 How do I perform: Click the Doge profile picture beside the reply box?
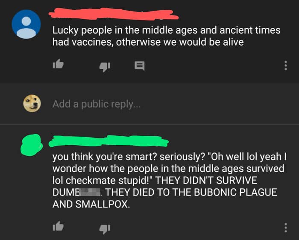click(x=32, y=103)
